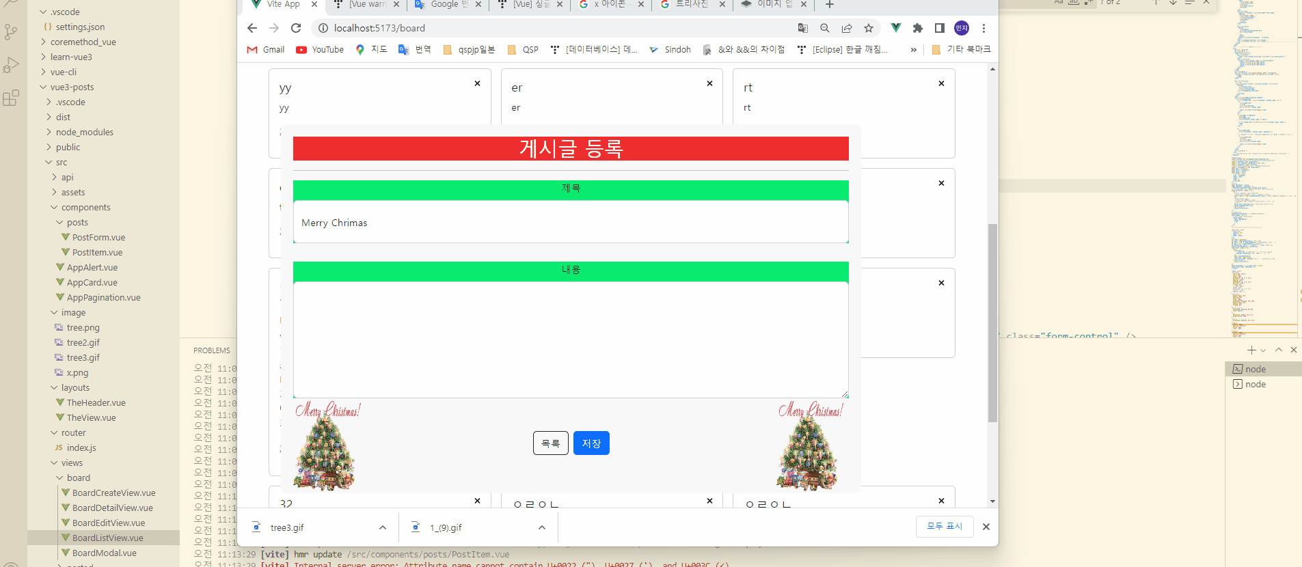Reload the localhost board page
This screenshot has width=1302, height=567.
296,28
